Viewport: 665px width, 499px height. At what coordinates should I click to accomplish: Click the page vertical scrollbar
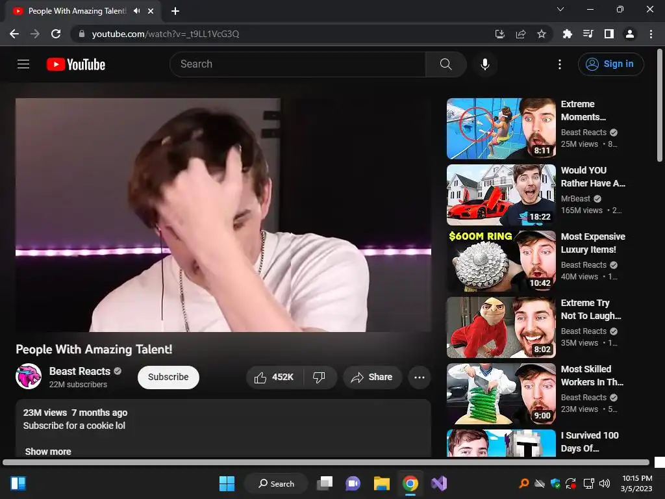[x=660, y=106]
